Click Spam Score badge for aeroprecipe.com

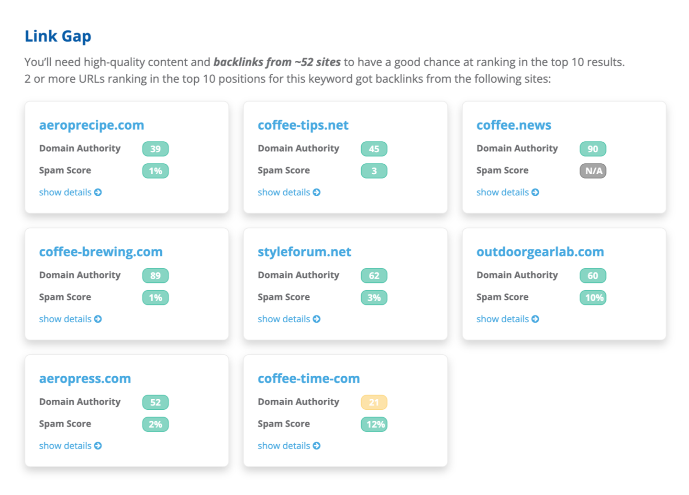[x=156, y=171]
